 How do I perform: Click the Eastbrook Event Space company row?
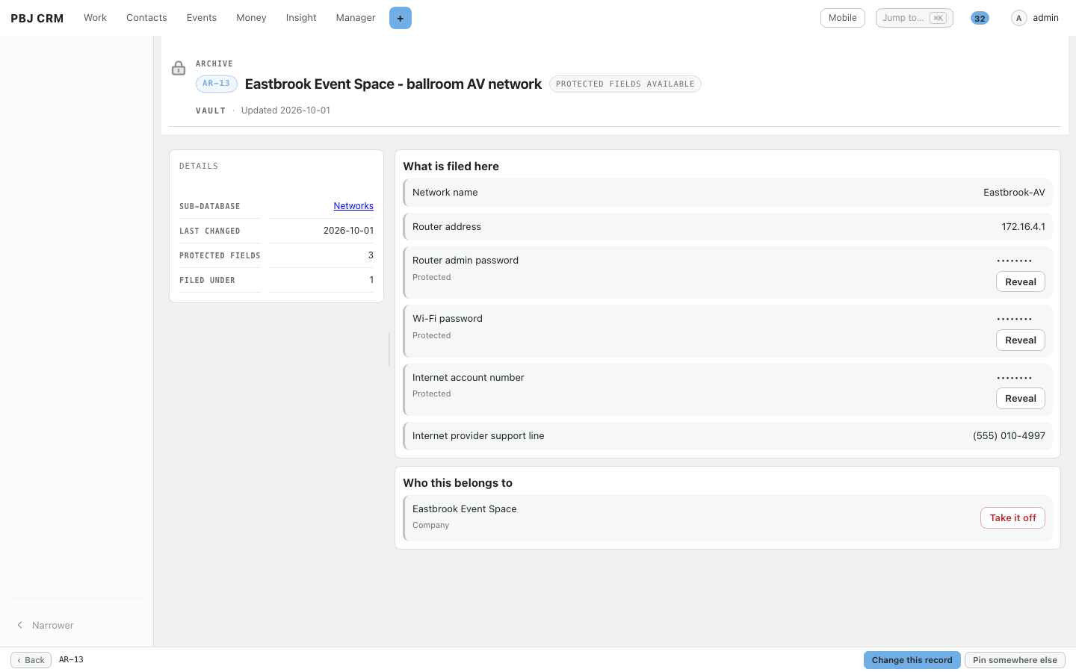tap(728, 518)
